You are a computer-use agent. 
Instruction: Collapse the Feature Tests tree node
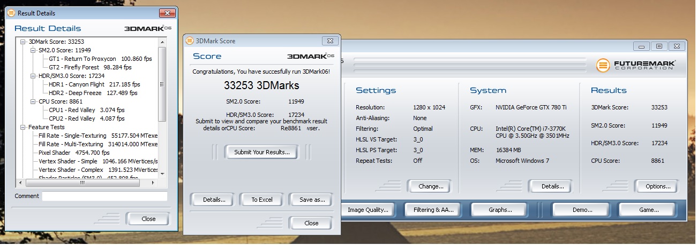(23, 127)
